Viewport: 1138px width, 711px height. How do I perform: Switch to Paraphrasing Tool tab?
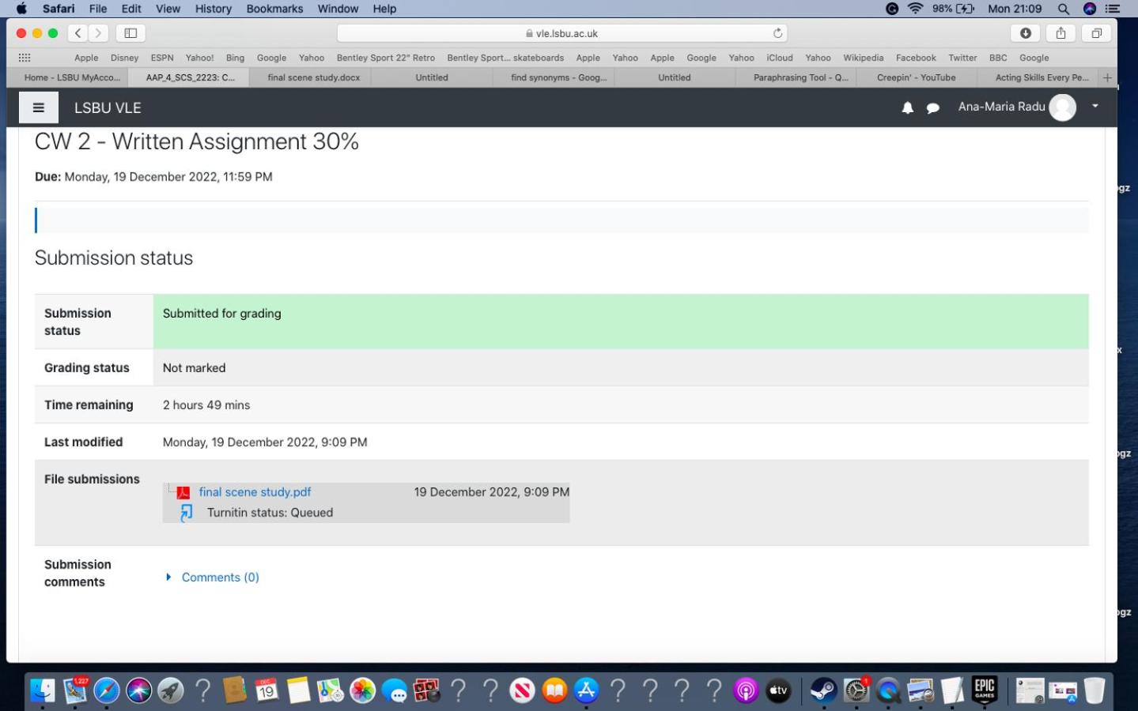tap(800, 77)
